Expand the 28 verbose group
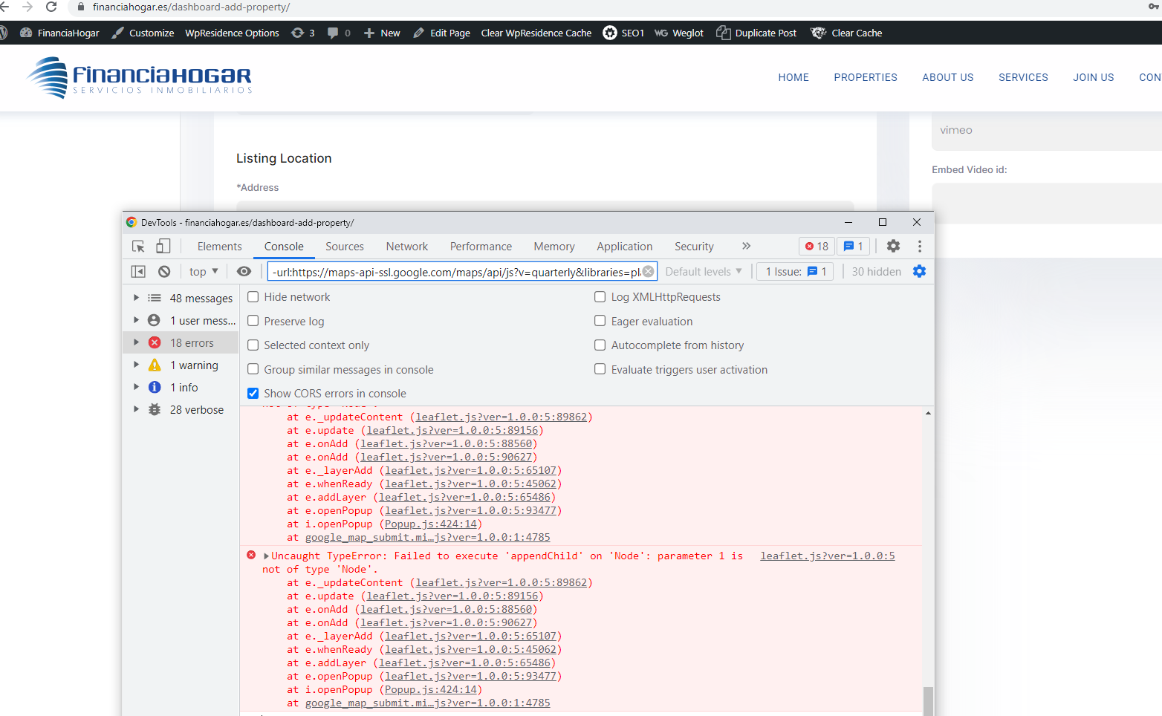 (136, 409)
